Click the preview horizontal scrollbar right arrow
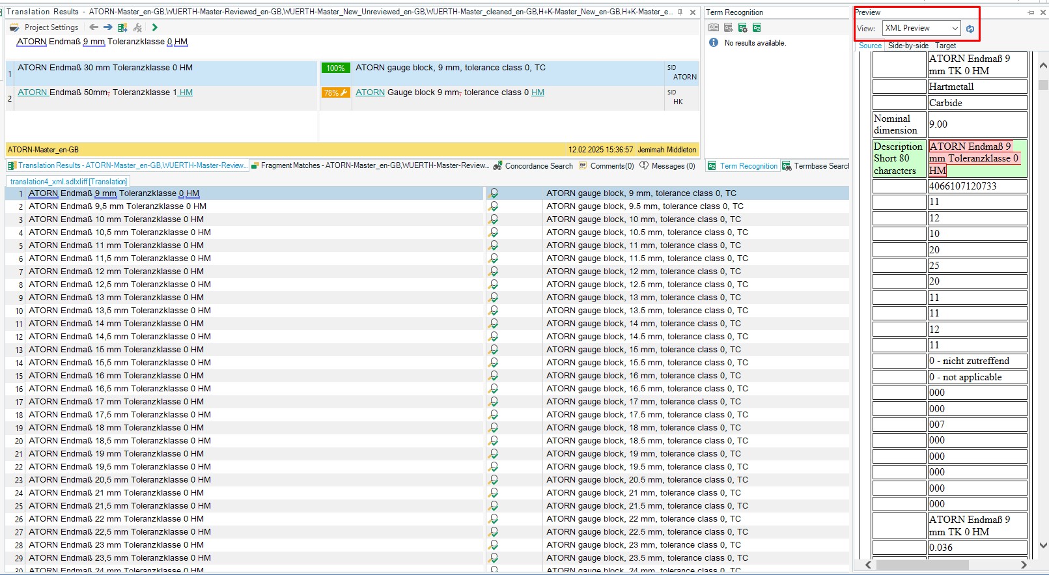1049x575 pixels. [x=1024, y=565]
